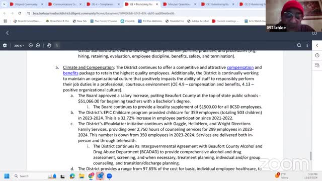Click the vertical document scrollbar thumb
Viewport: 322px width, 181px height.
(x=311, y=156)
